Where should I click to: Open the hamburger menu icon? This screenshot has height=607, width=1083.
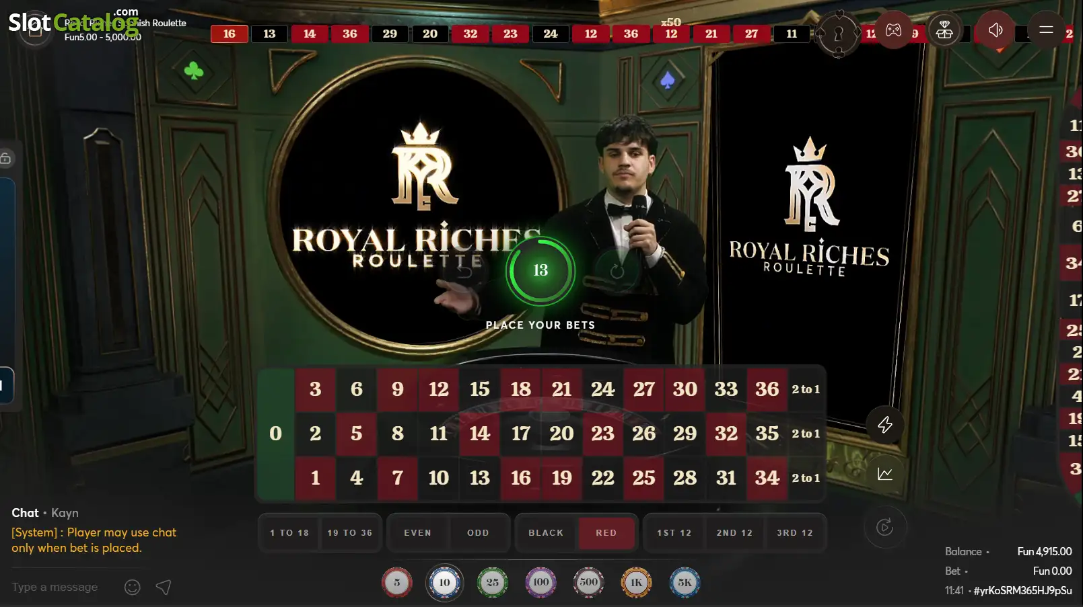click(x=1046, y=30)
